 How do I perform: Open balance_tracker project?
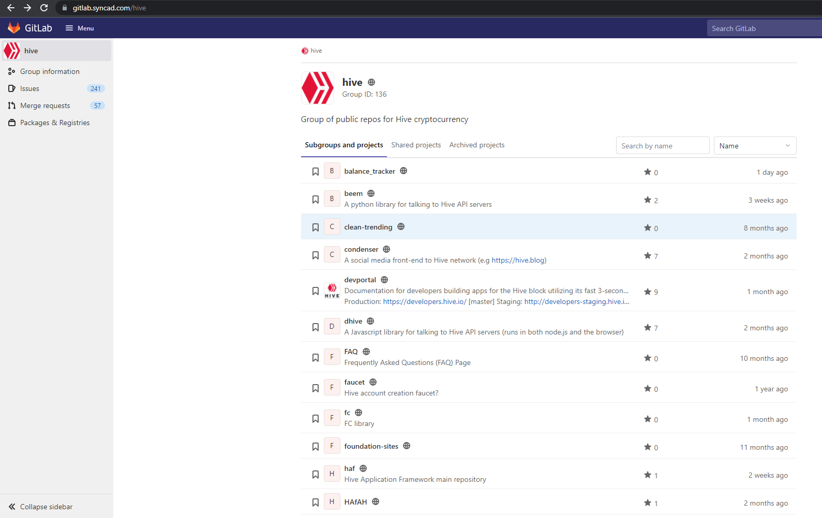click(x=370, y=171)
